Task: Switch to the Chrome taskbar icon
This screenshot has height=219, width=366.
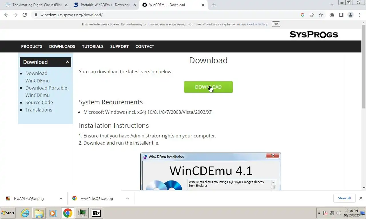Action: [68, 213]
